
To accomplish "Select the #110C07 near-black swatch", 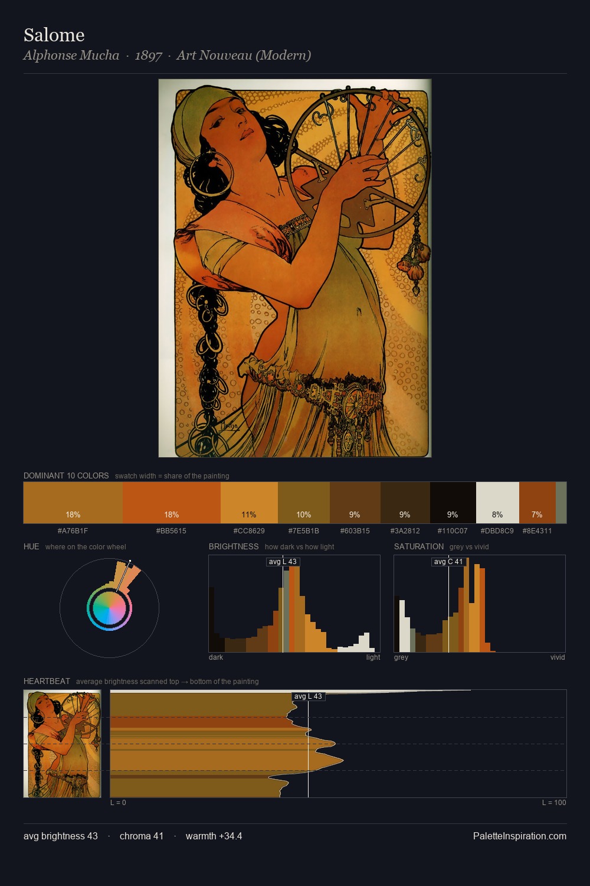I will 453,503.
